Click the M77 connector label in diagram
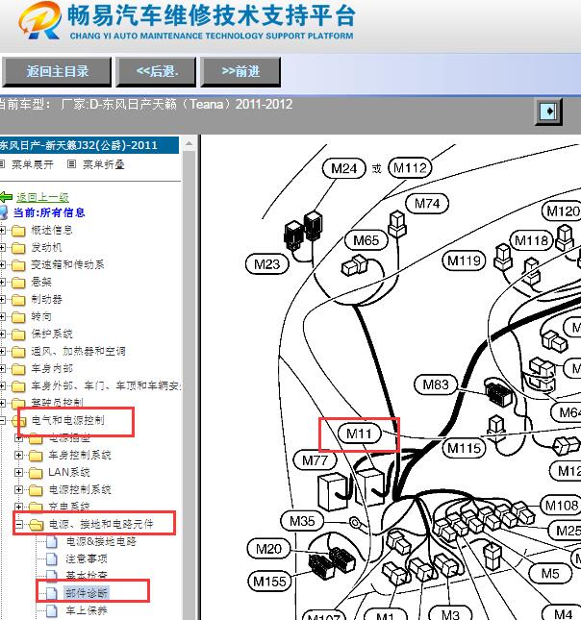This screenshot has width=581, height=620. tap(316, 460)
